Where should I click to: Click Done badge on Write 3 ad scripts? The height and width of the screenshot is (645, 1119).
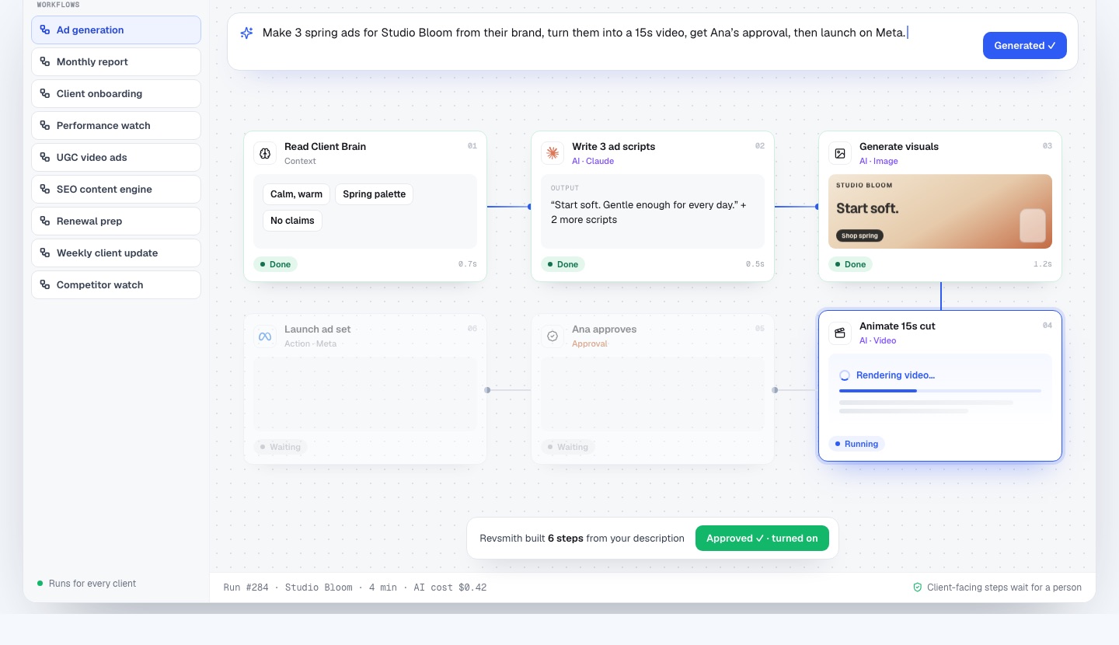click(x=563, y=264)
